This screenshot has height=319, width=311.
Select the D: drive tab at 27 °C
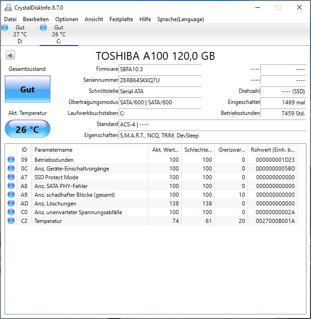click(x=20, y=34)
